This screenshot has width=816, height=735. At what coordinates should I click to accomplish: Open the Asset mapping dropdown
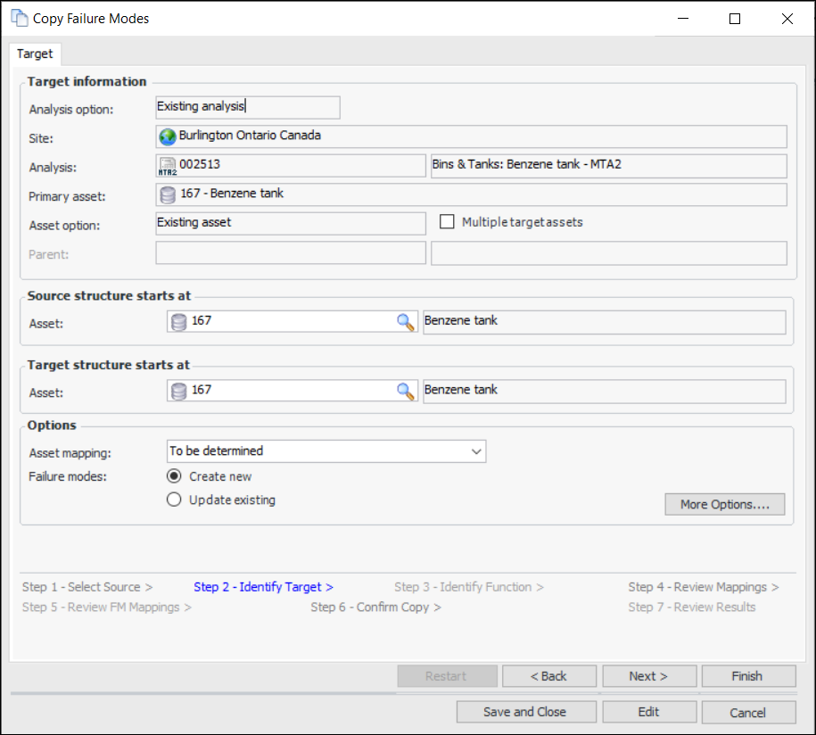[x=326, y=451]
